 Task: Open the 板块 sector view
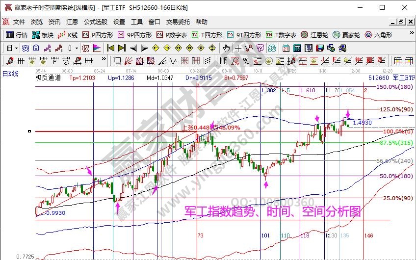pyautogui.click(x=43, y=35)
